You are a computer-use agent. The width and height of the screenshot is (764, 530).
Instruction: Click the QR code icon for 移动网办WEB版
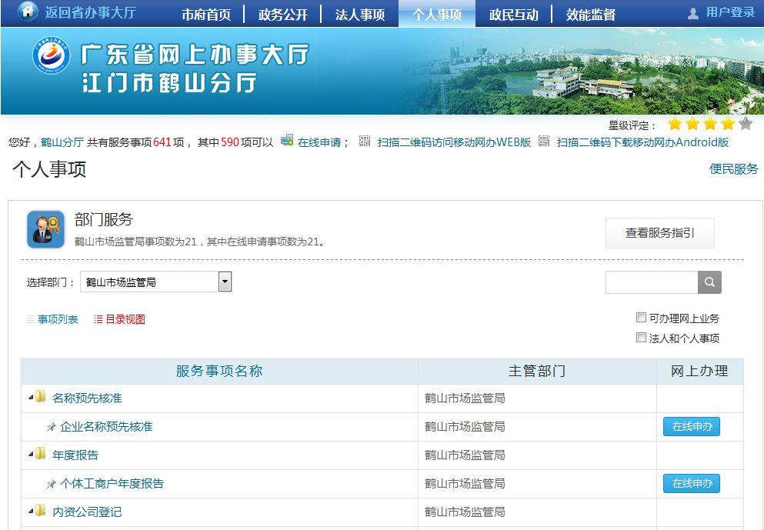click(x=365, y=141)
